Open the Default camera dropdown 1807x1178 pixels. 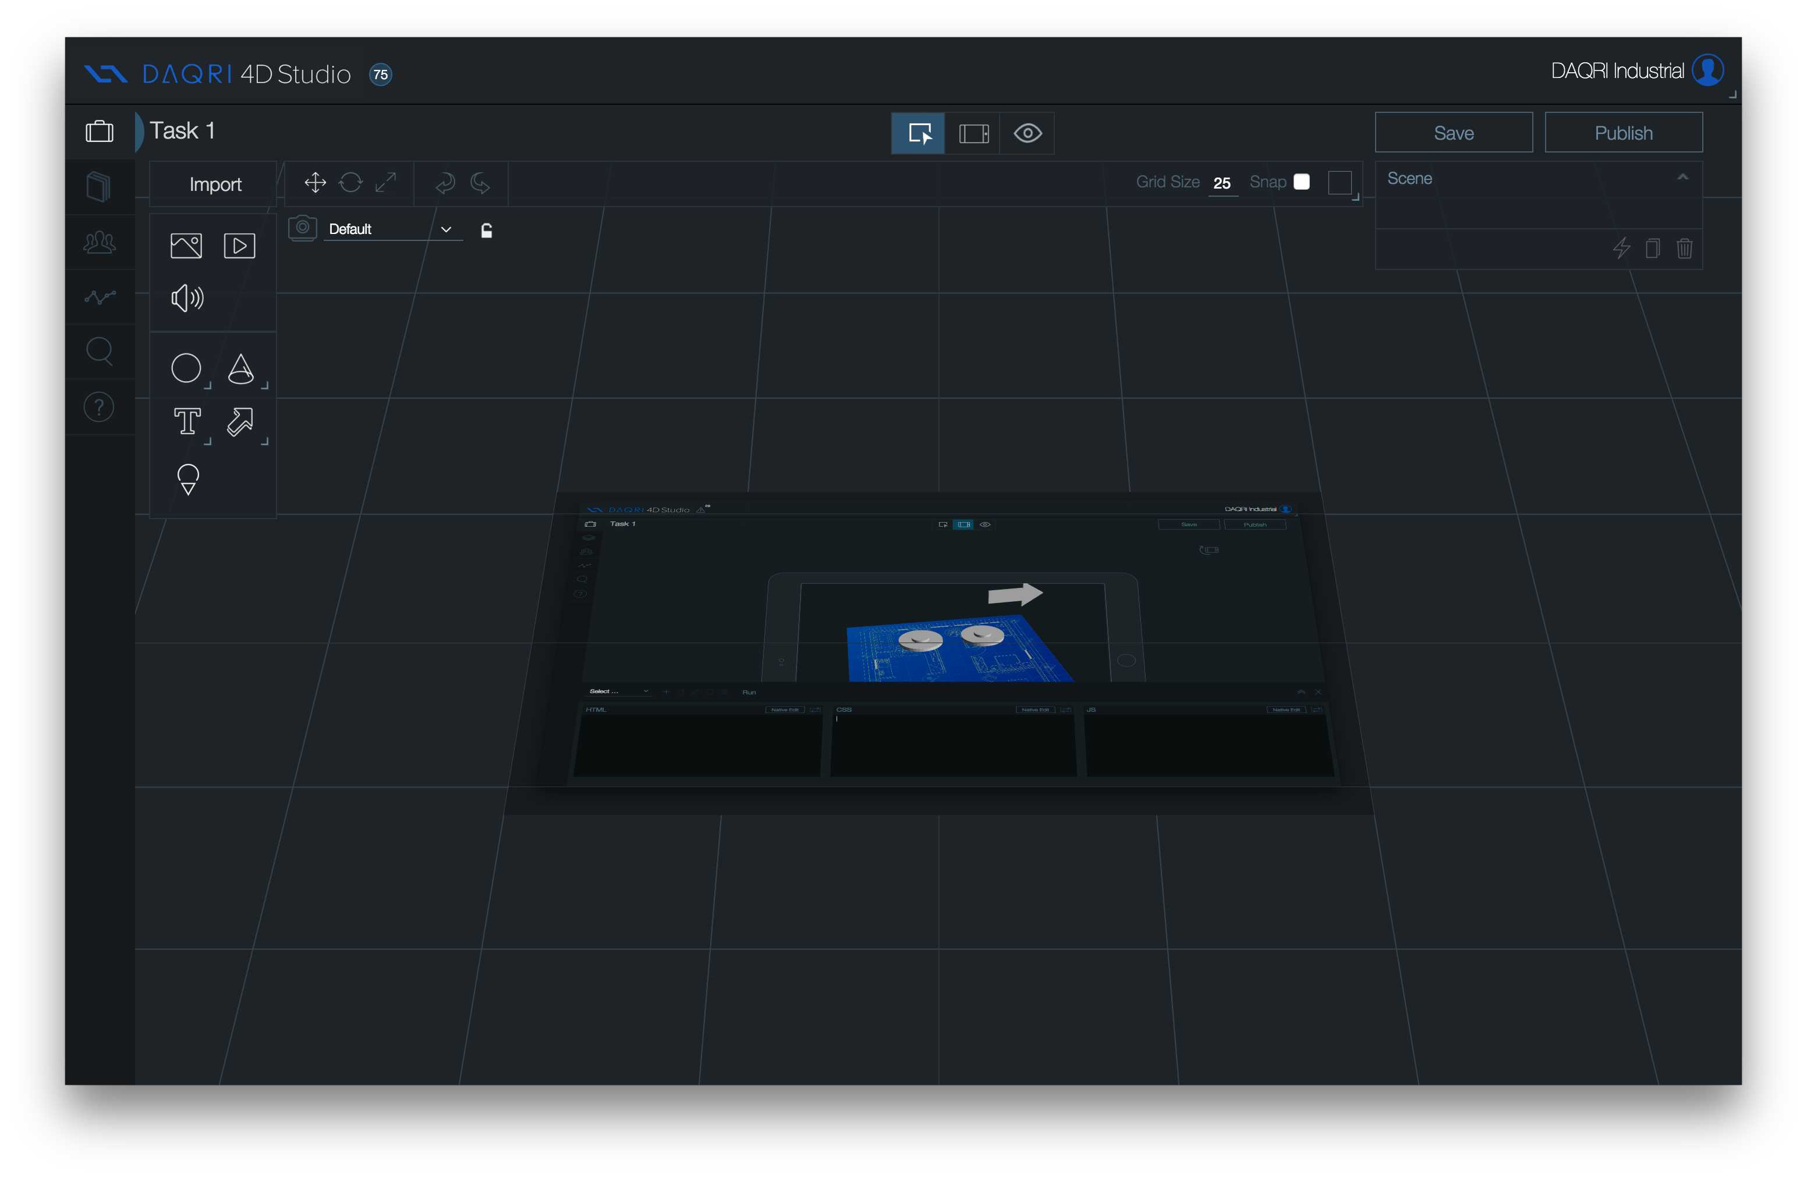pyautogui.click(x=392, y=229)
